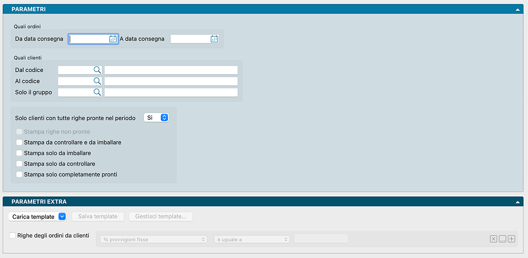Open calendar picker for Da data consegna
This screenshot has height=258, width=528.
coord(113,39)
